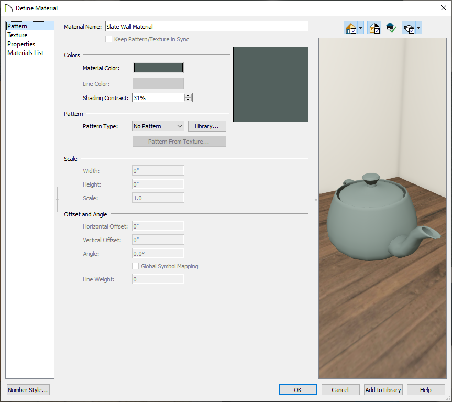Increase Shading Contrast with the up arrow
Image resolution: width=452 pixels, height=402 pixels.
188,95
